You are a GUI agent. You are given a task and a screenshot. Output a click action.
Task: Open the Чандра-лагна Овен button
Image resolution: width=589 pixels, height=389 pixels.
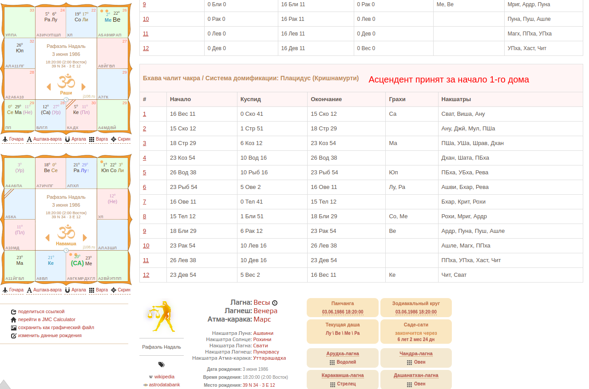[x=416, y=358]
